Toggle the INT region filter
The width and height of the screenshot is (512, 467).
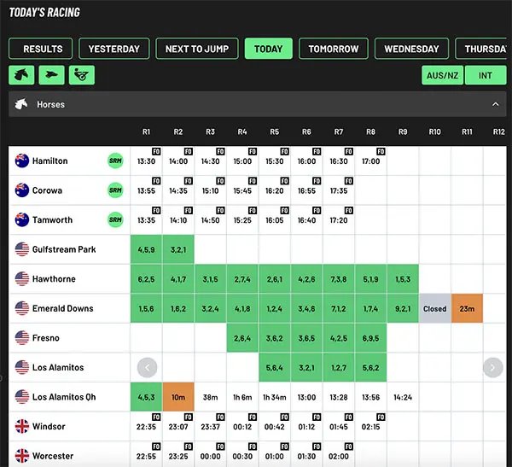point(486,75)
